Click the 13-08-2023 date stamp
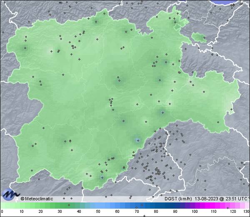This screenshot has height=217, width=250. (x=207, y=199)
